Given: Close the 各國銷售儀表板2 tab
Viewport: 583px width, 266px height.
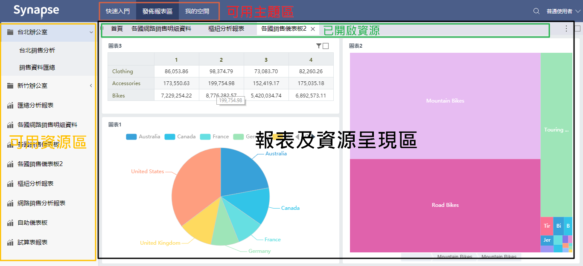Looking at the screenshot, I should pyautogui.click(x=313, y=29).
